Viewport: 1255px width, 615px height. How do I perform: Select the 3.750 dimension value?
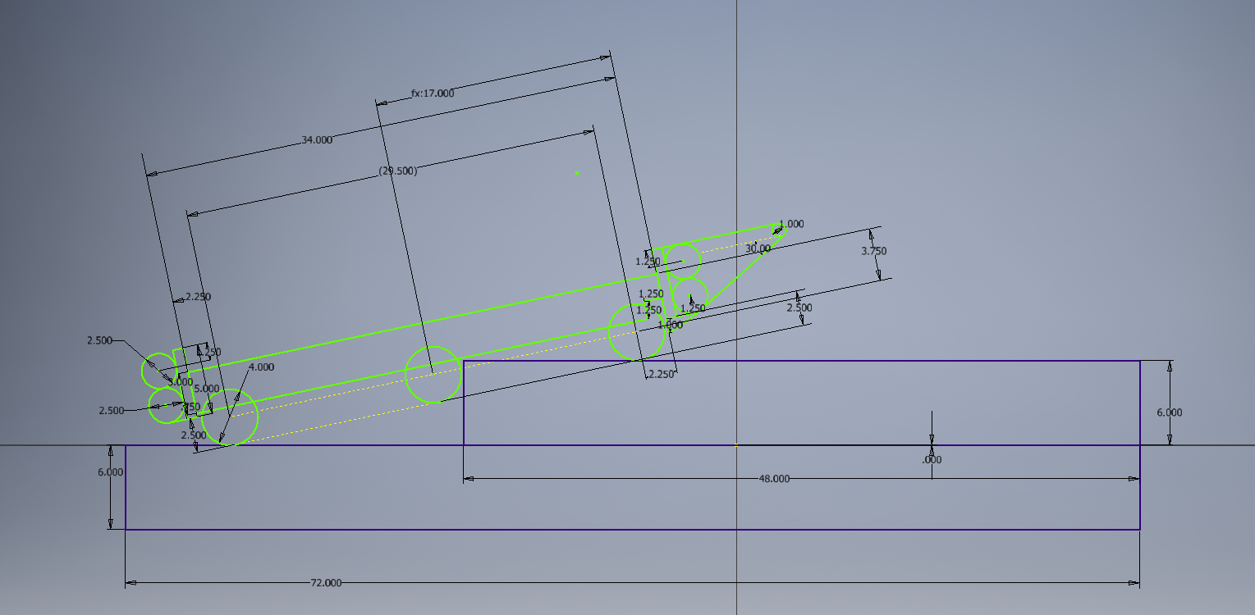[873, 251]
